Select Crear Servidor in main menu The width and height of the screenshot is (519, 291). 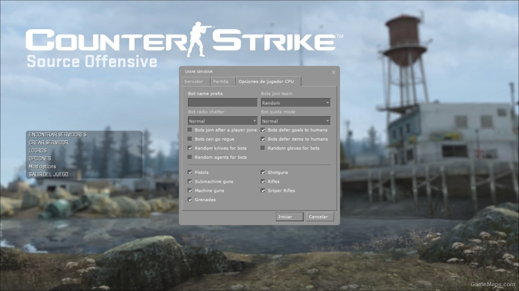(x=48, y=143)
